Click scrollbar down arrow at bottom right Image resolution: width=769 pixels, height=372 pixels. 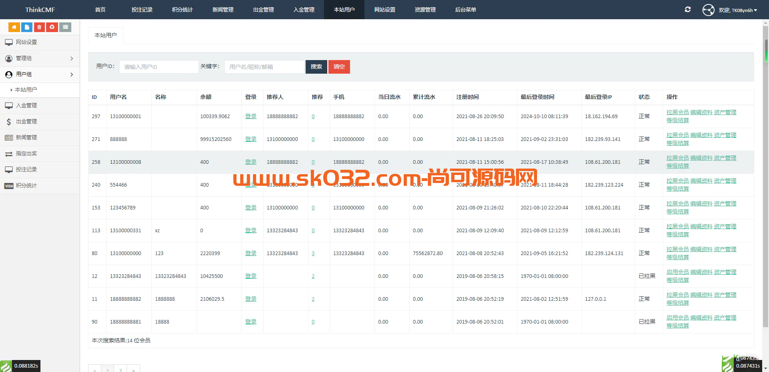(766, 368)
